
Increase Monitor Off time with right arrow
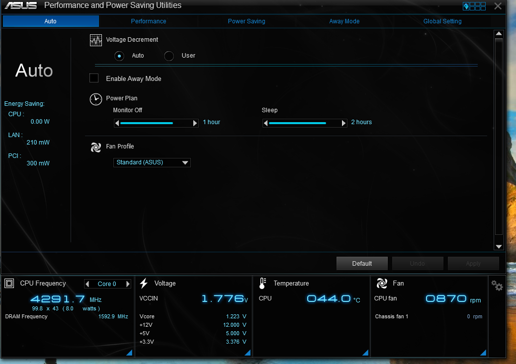point(195,123)
